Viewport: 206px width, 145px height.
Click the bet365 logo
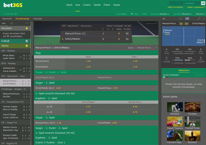pos(13,5)
